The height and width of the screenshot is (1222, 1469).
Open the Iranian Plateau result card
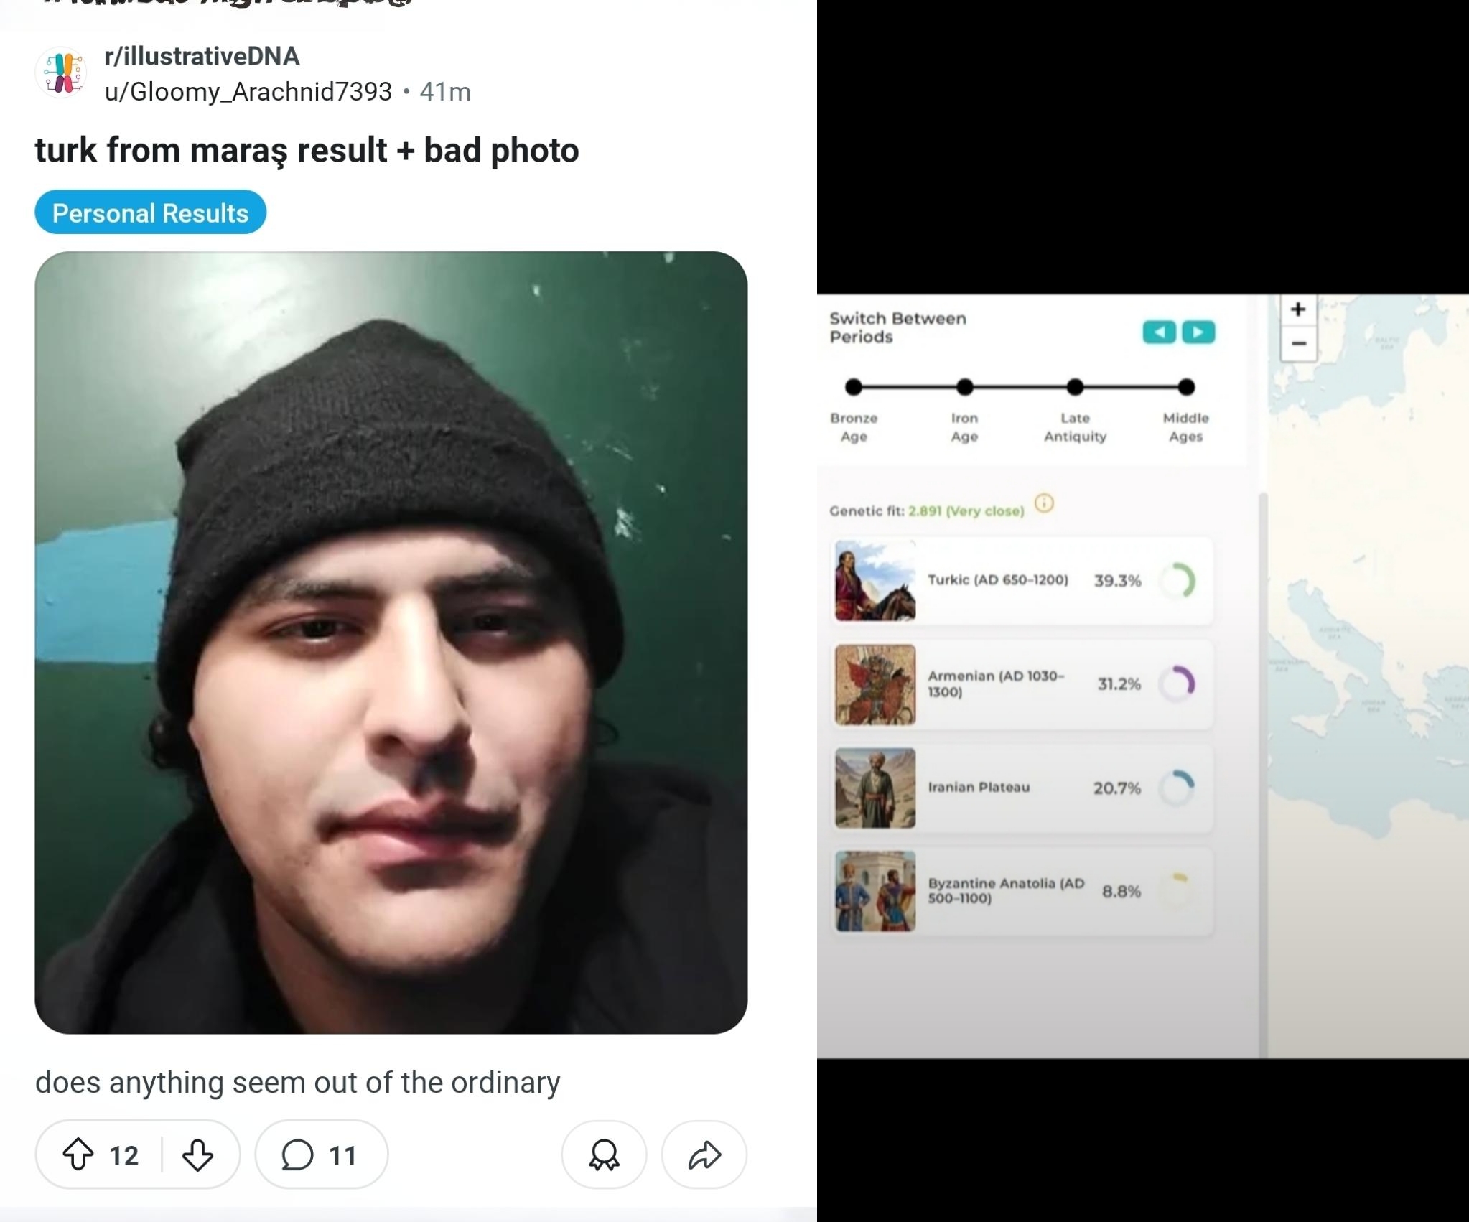[x=1022, y=788]
